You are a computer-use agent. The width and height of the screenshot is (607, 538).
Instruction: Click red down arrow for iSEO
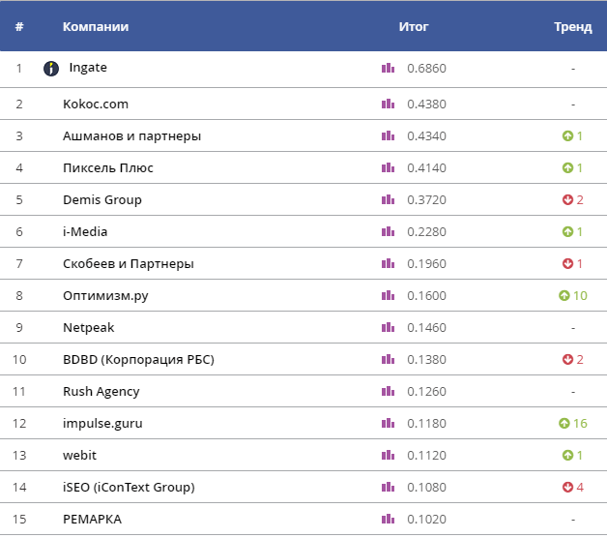(x=567, y=488)
